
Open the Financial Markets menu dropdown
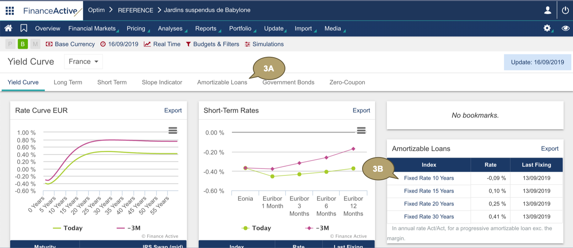[x=92, y=29]
